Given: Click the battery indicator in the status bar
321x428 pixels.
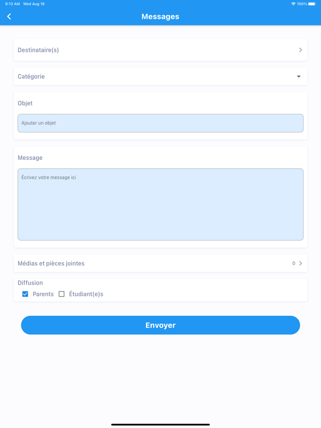Looking at the screenshot, I should [313, 4].
